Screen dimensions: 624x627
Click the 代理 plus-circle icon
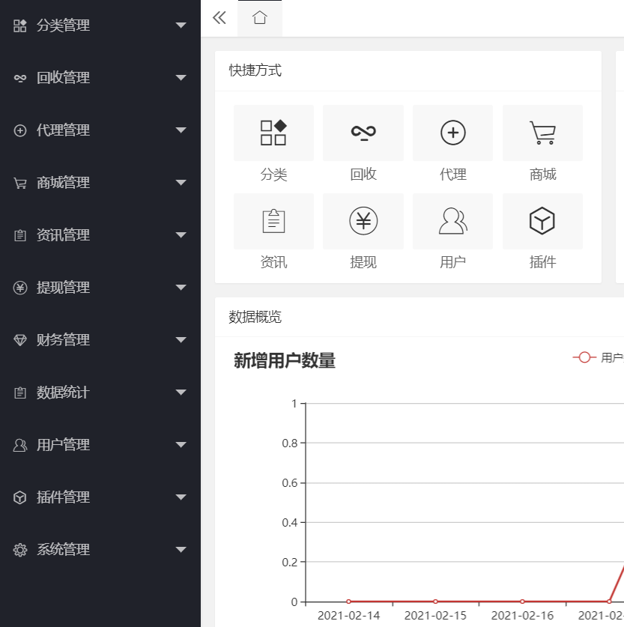(x=452, y=133)
